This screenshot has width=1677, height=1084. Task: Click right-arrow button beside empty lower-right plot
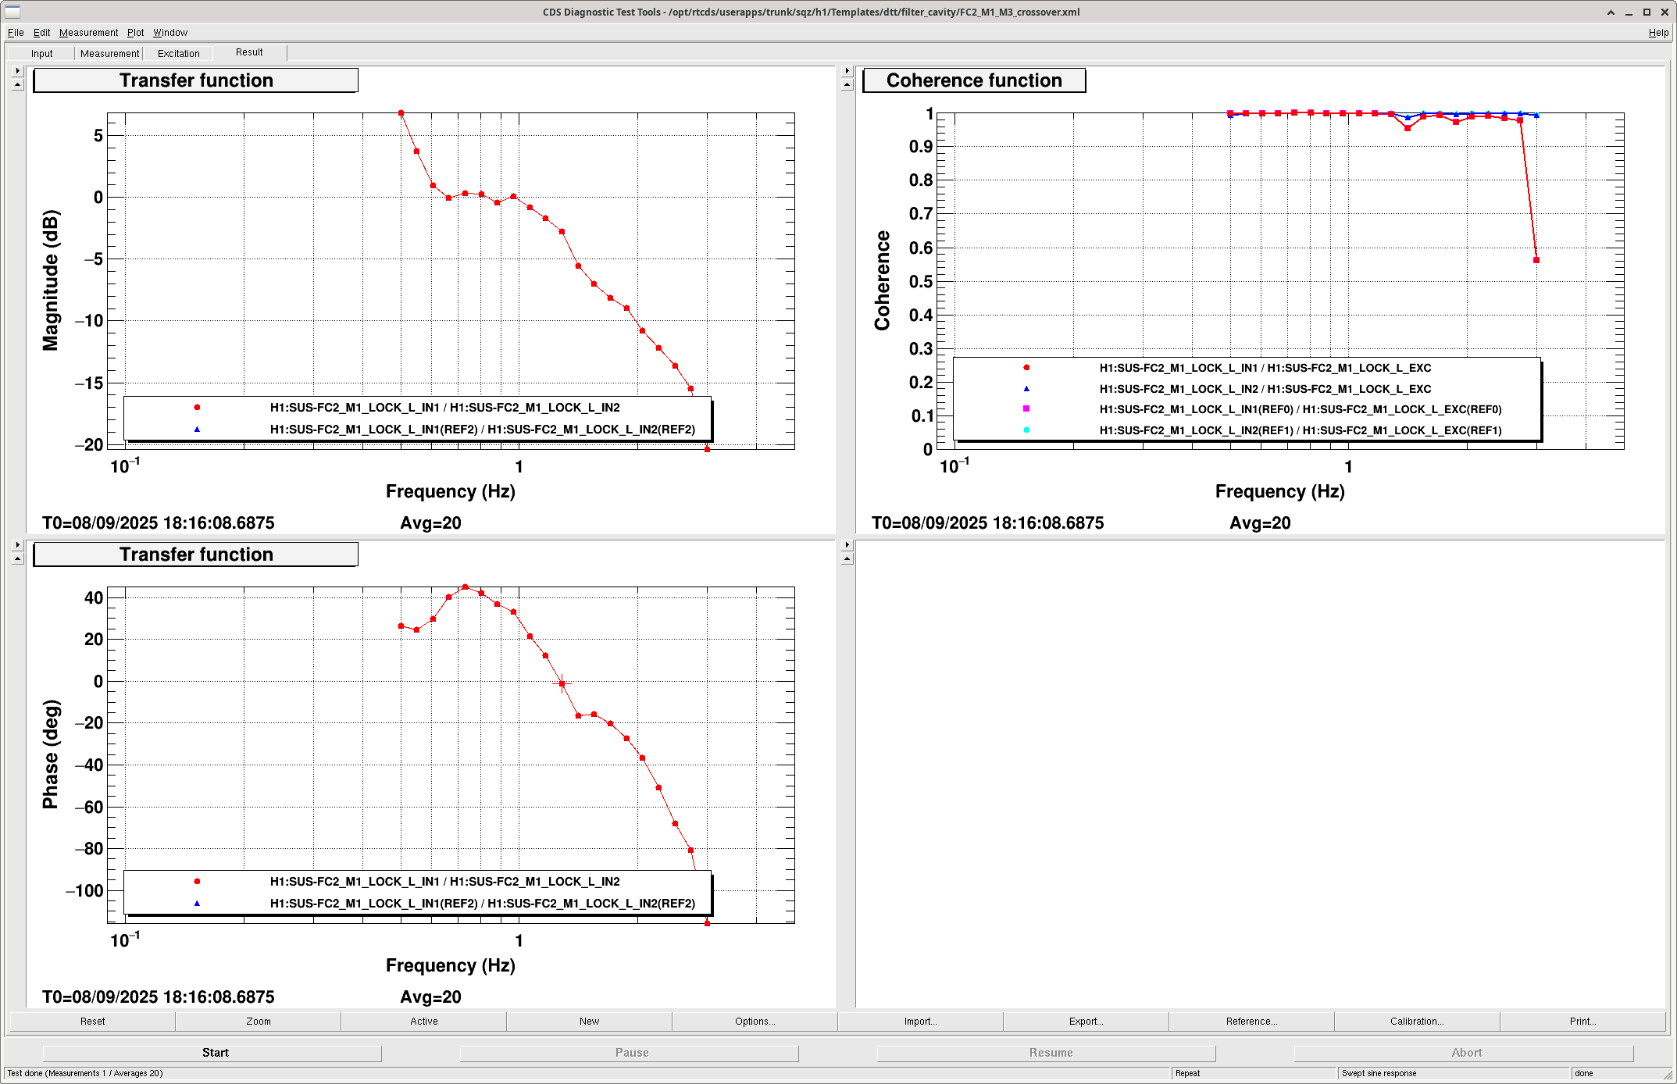[847, 545]
